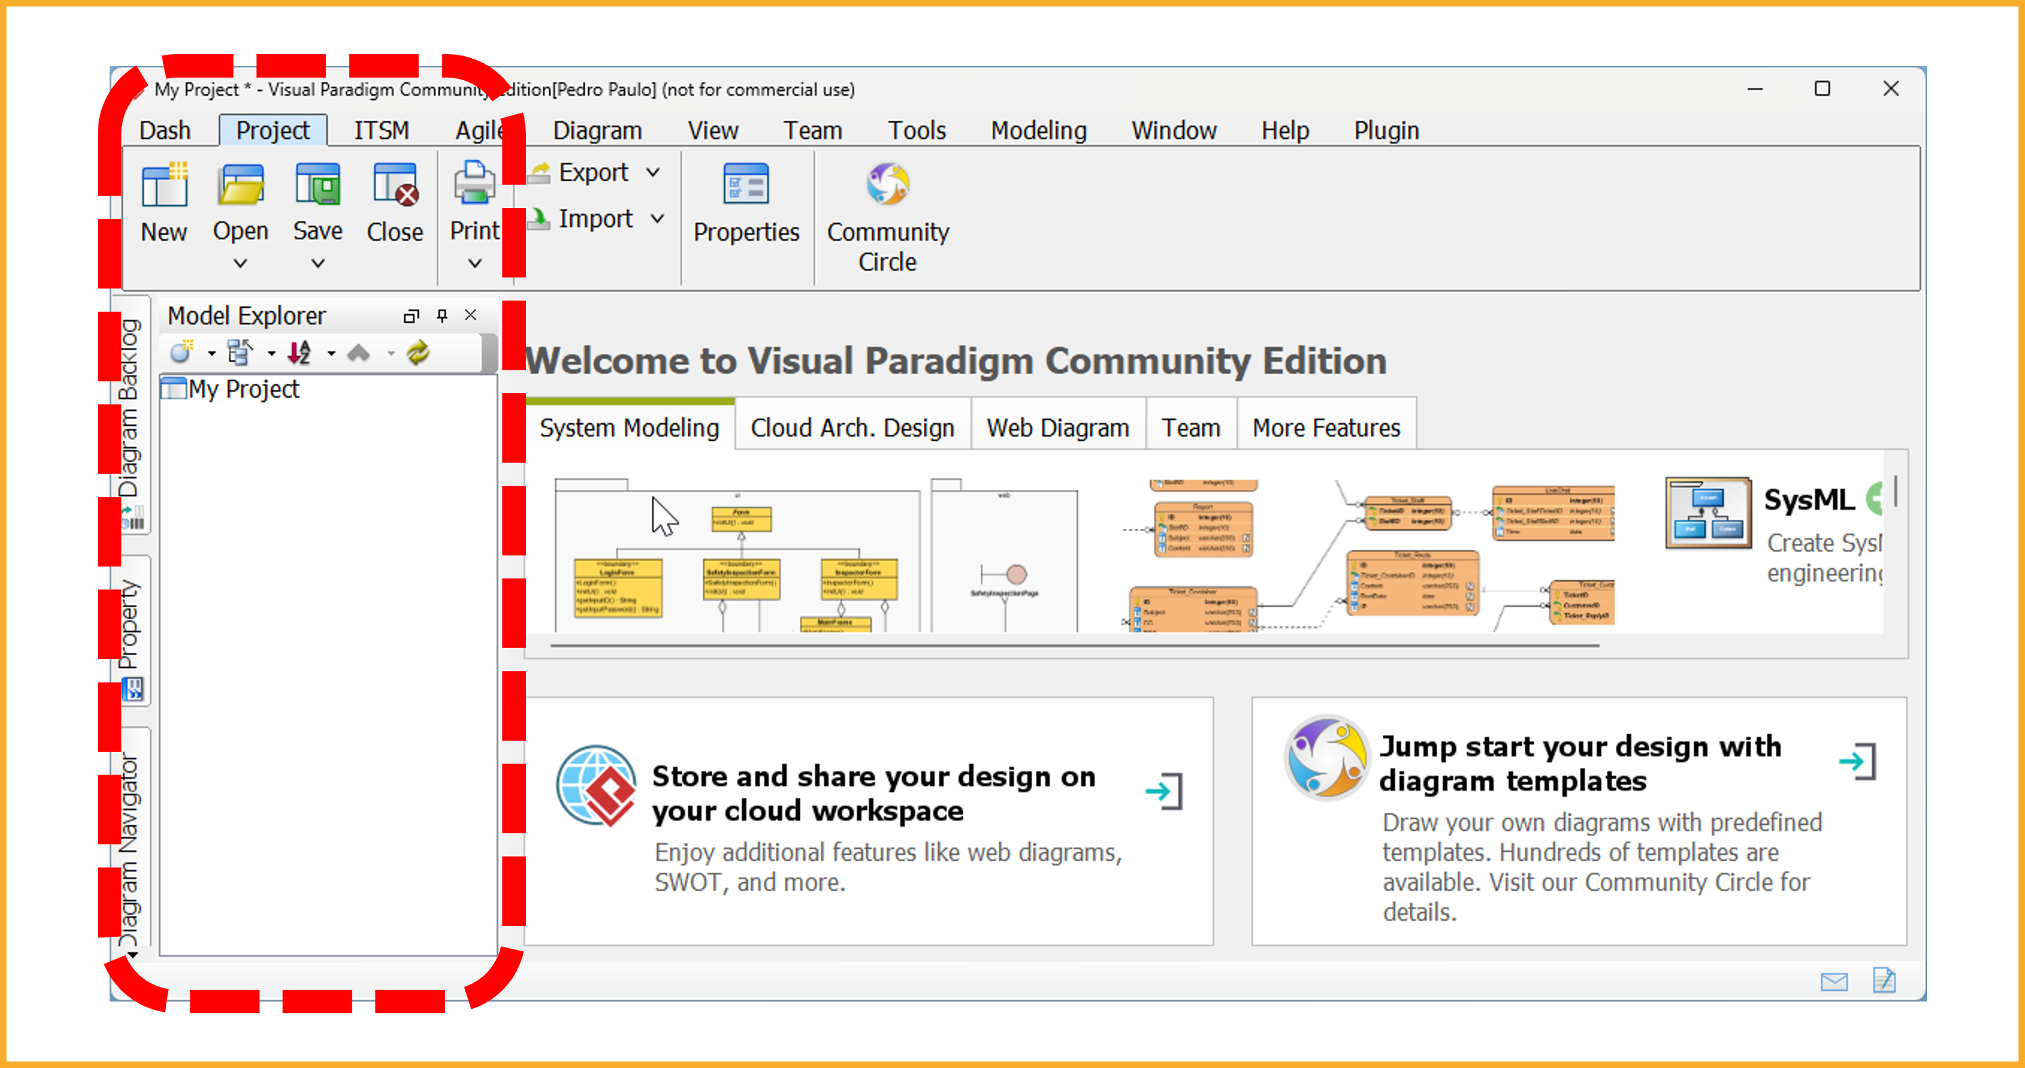The height and width of the screenshot is (1068, 2025).
Task: Click the Sort A-Z icon in Model Explorer
Action: pyautogui.click(x=299, y=352)
